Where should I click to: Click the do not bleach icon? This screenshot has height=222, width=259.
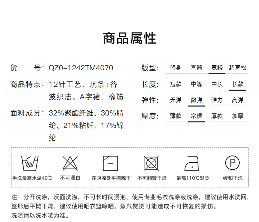coord(70,163)
